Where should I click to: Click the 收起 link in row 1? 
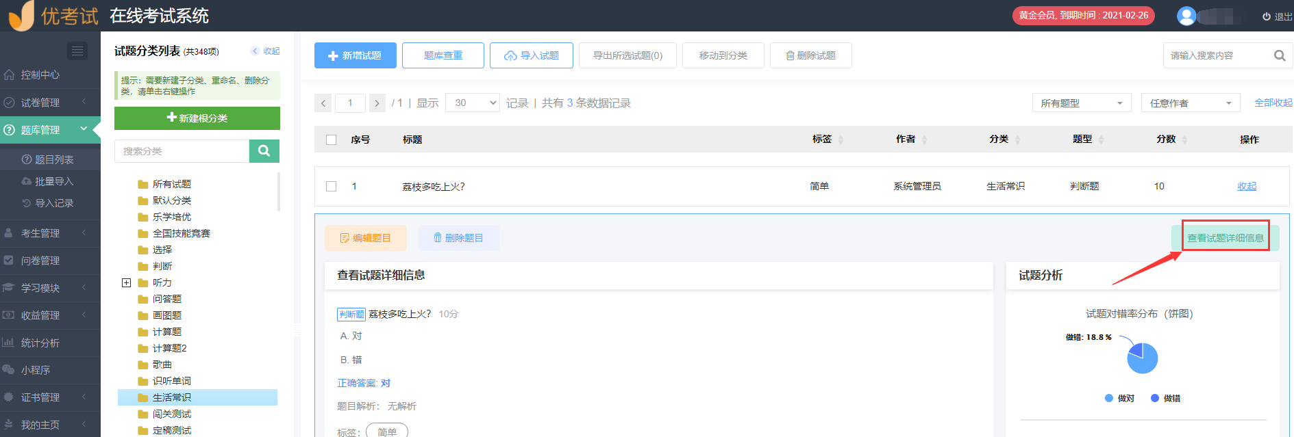click(x=1246, y=186)
